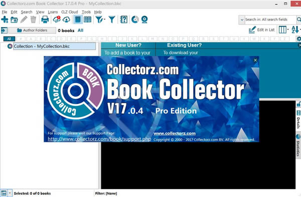Viewport: 301px width, 197px height.
Task: Click Edit in List button
Action: click(262, 30)
